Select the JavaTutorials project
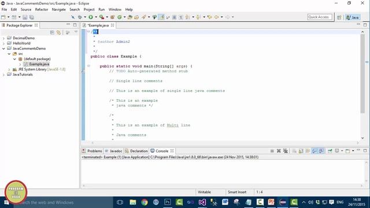The image size is (370, 208). [x=23, y=75]
